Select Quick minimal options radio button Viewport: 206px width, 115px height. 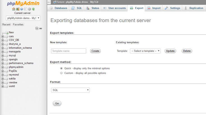pos(61,68)
